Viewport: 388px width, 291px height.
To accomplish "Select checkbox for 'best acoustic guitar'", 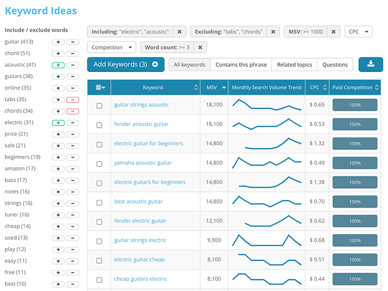I will click(99, 202).
